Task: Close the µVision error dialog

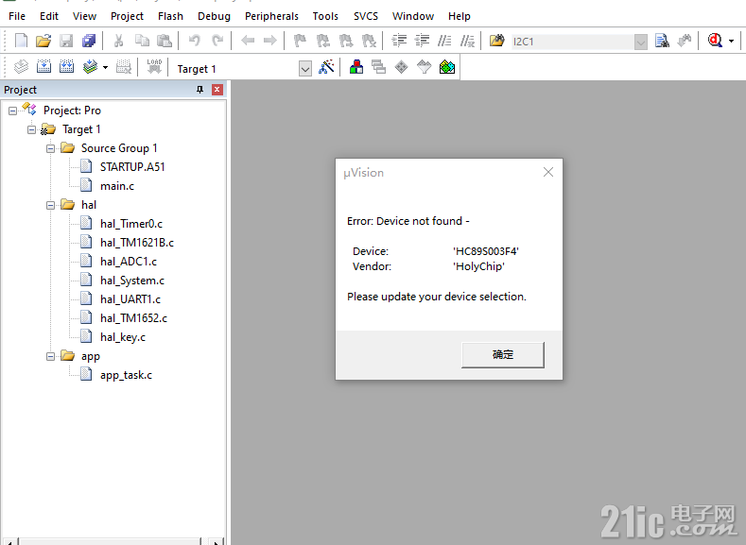Action: (x=548, y=172)
